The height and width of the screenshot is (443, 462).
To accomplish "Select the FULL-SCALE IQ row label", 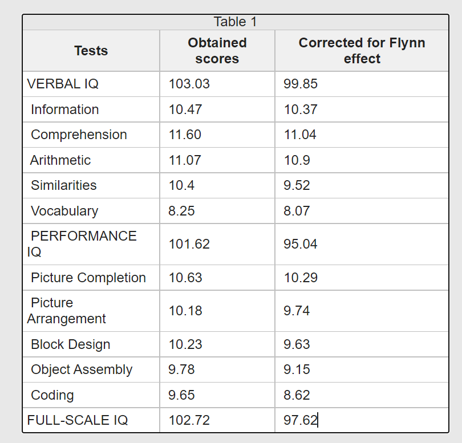I will click(78, 420).
